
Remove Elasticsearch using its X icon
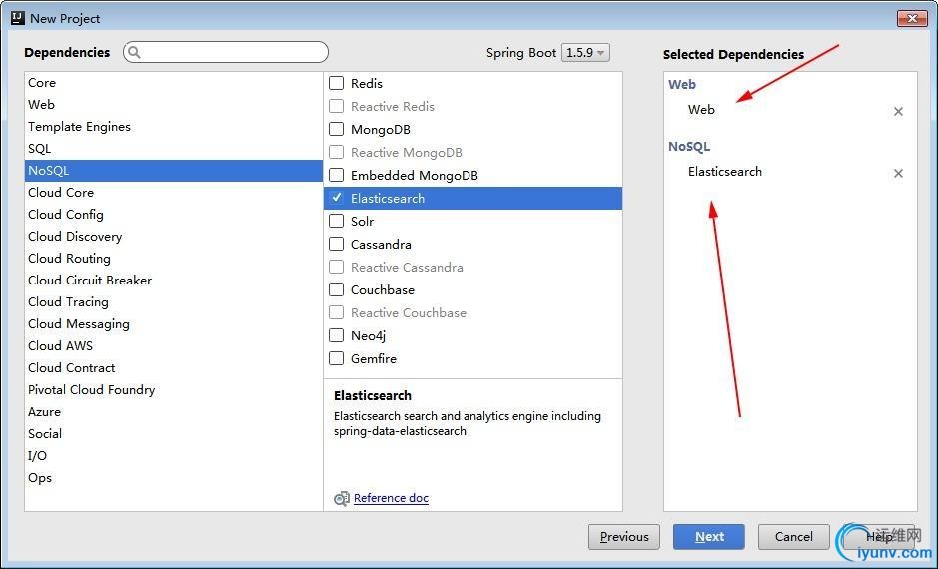(x=898, y=173)
